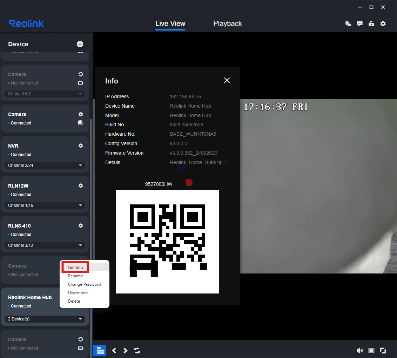Click the lock icon in header
The image size is (397, 358).
point(371,23)
